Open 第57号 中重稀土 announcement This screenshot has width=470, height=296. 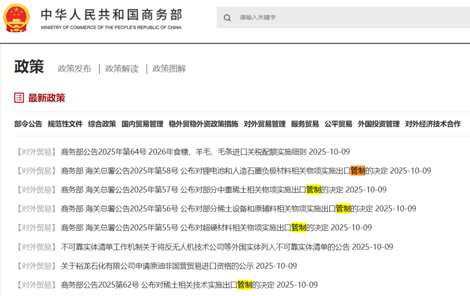point(202,189)
